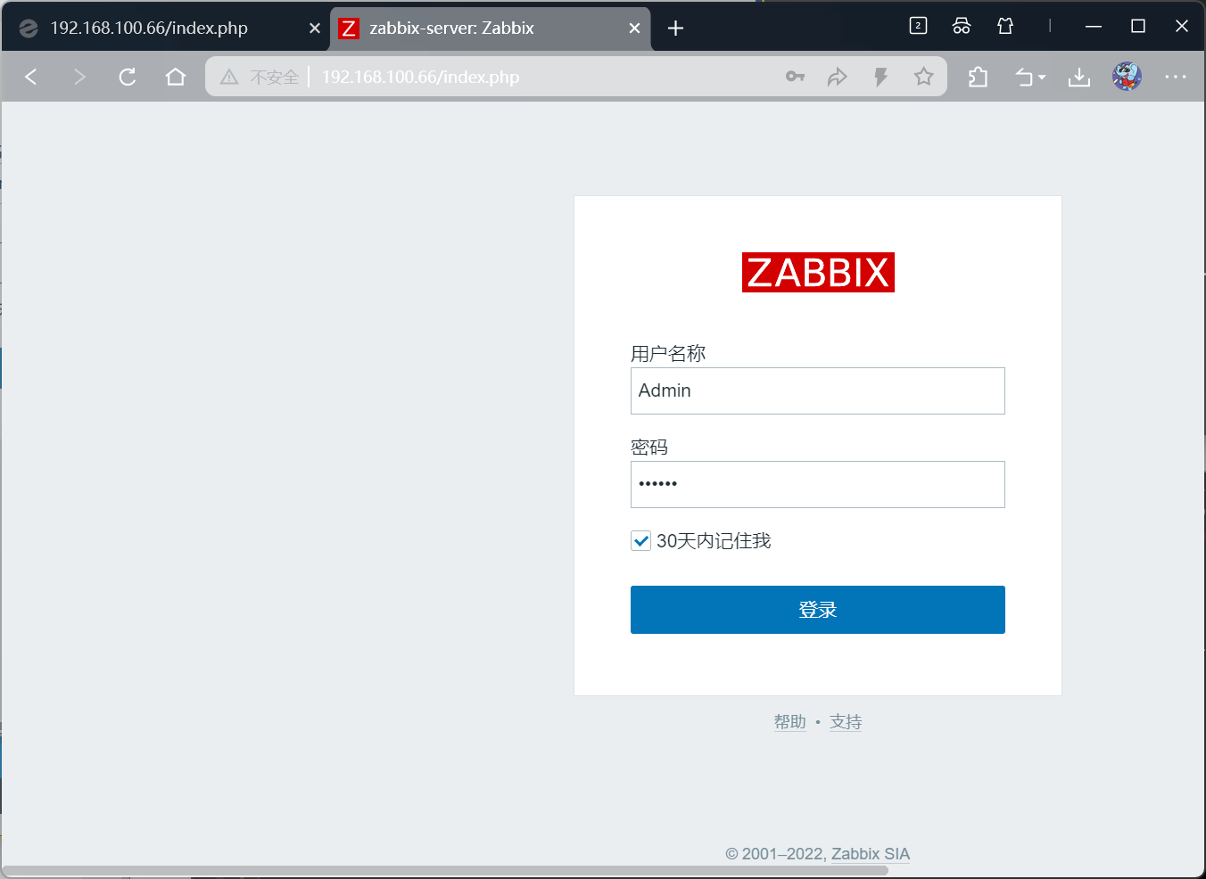Open the downloads panel
This screenshot has width=1206, height=879.
[x=1079, y=77]
